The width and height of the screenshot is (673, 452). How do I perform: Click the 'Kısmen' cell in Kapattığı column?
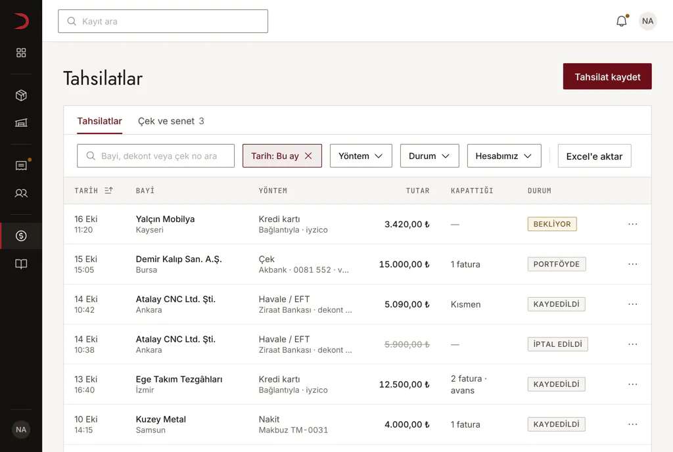(466, 304)
